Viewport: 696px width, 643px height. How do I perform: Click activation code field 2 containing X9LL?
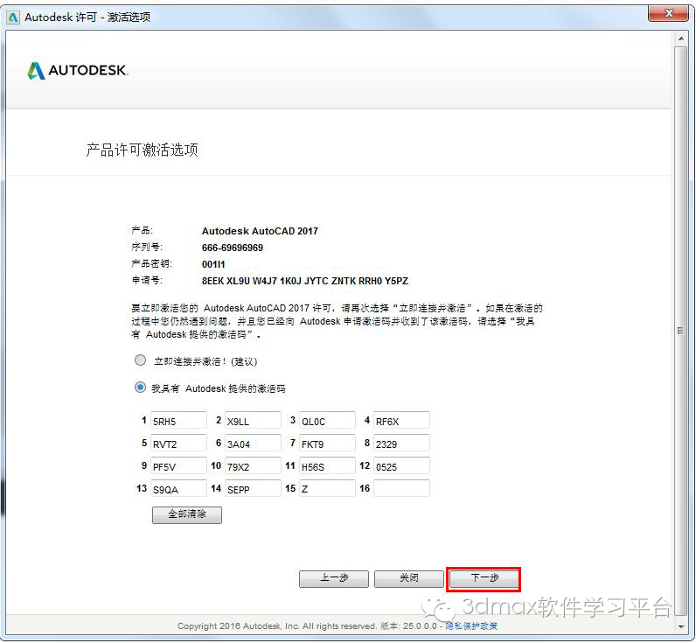[253, 421]
